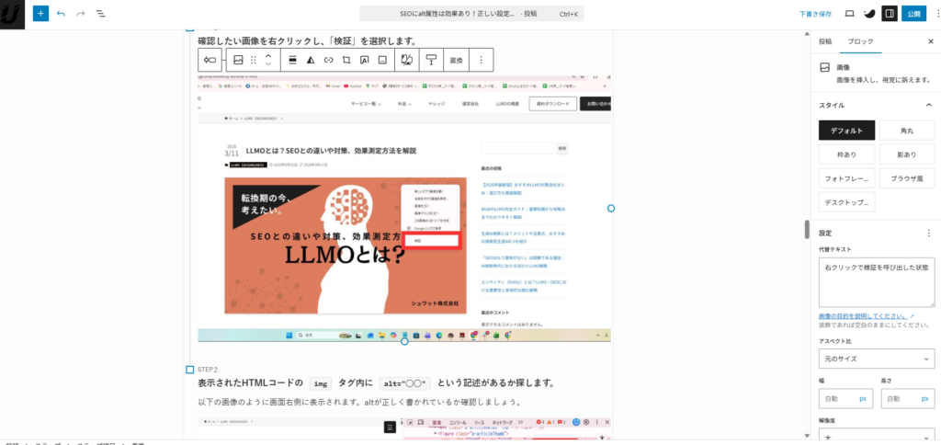Click the editor scrollbar's up arrow
This screenshot has height=445, width=941.
pos(807,34)
